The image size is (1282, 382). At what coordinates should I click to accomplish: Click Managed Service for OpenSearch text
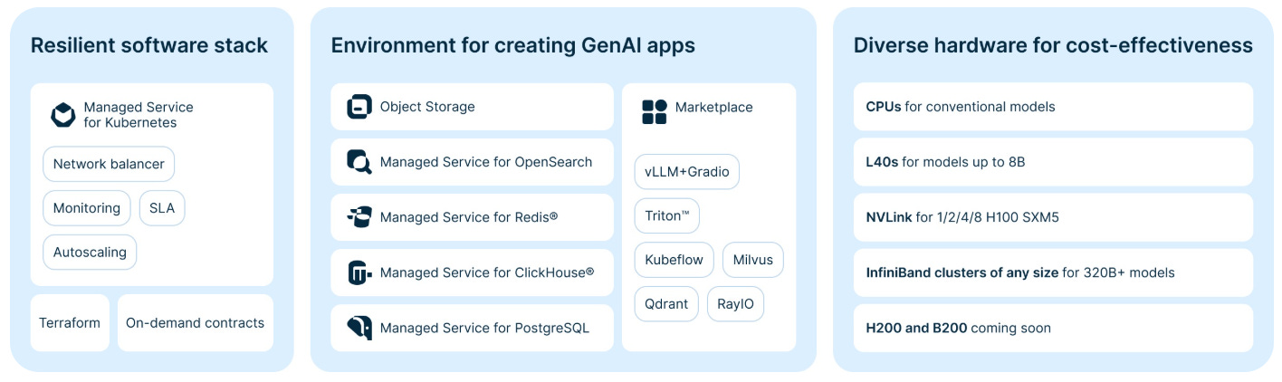486,162
